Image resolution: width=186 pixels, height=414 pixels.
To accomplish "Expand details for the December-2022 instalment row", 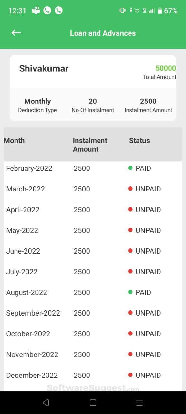I will 93,375.
